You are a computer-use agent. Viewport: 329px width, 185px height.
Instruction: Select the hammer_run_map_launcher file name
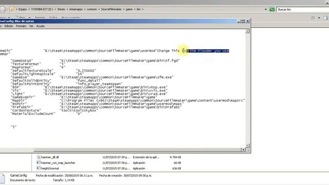point(58,163)
